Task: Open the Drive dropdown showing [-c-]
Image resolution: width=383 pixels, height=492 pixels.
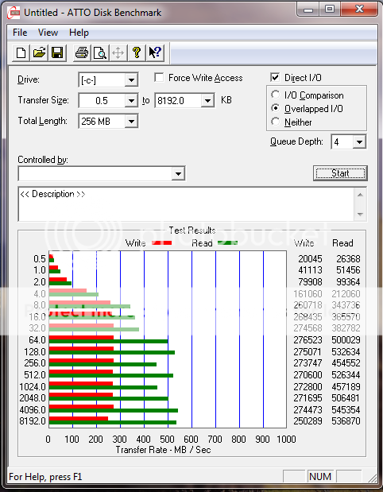Action: (131, 80)
